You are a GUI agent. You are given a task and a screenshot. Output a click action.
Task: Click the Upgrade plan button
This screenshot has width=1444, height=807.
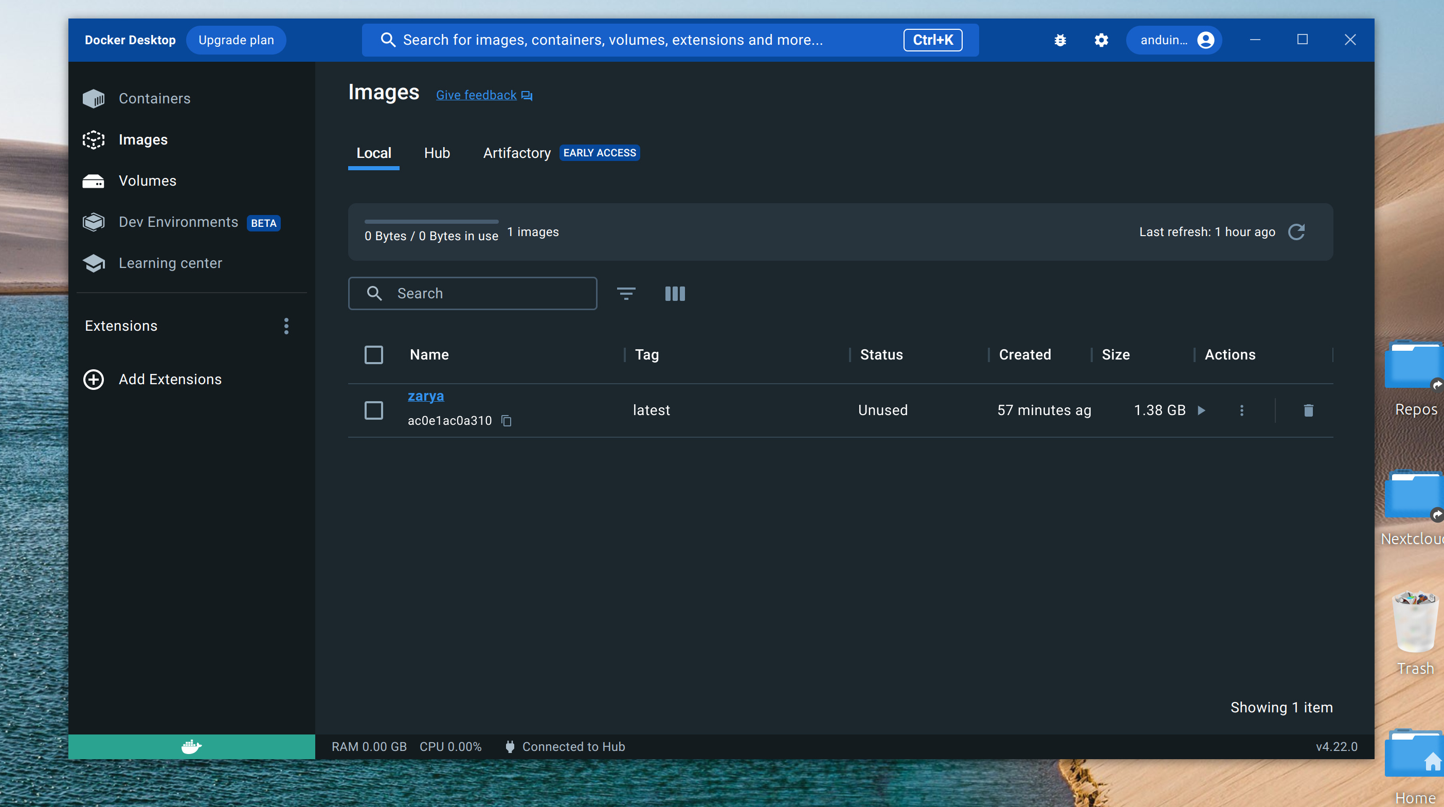point(236,40)
